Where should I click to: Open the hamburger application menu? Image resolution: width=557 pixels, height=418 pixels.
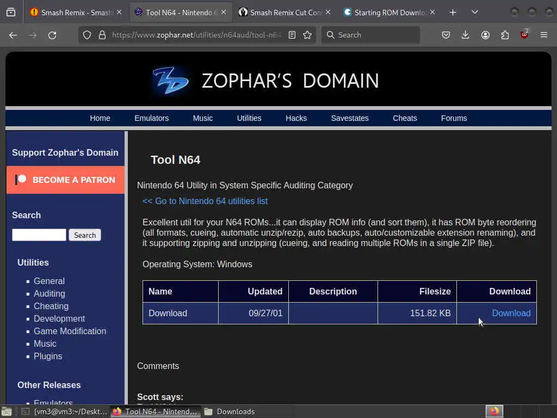pyautogui.click(x=544, y=35)
